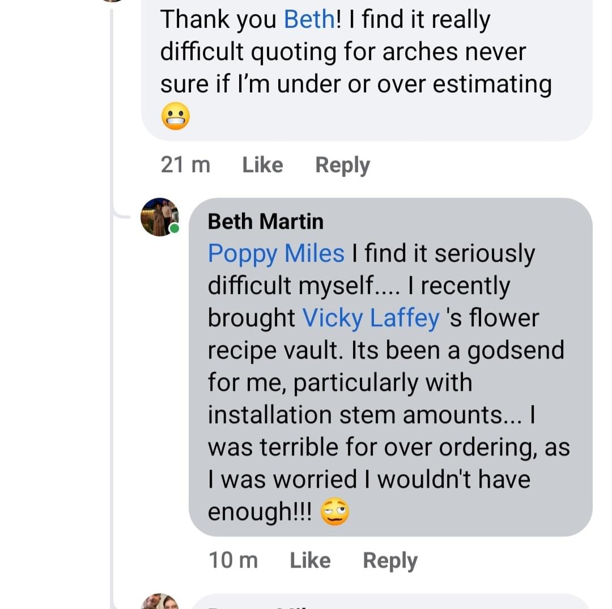Image resolution: width=612 pixels, height=609 pixels.
Task: Click the vertical reply thread line
Action: [113, 397]
